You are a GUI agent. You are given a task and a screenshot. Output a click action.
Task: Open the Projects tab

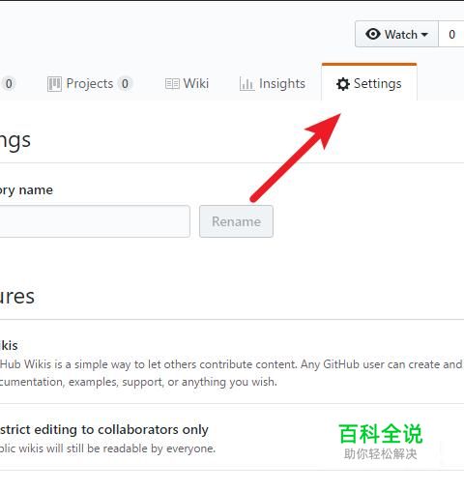coord(90,84)
